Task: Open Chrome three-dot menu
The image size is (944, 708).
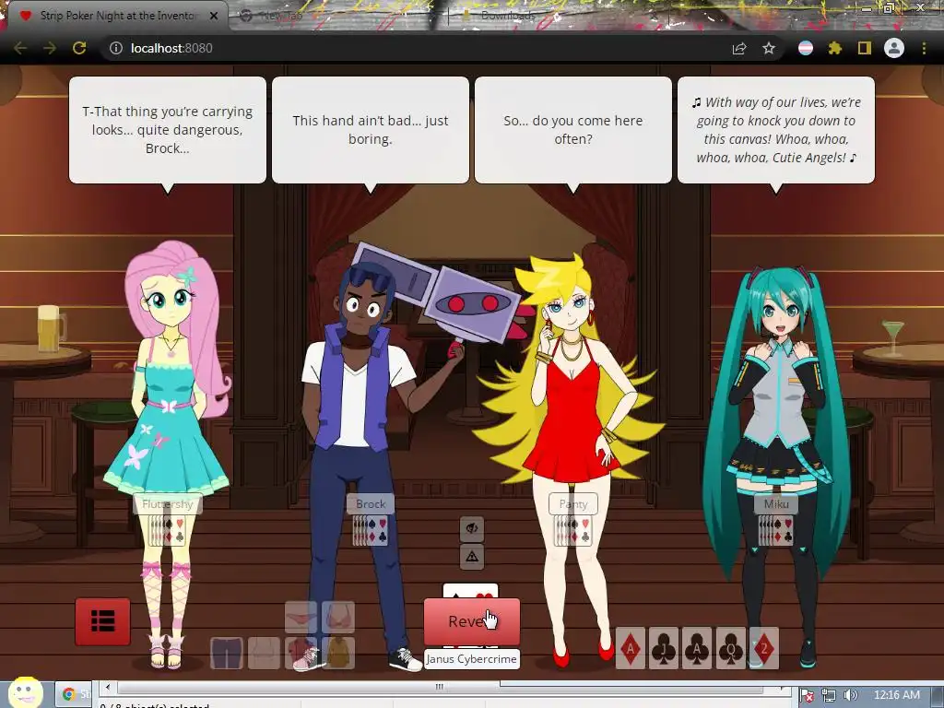Action: (924, 48)
